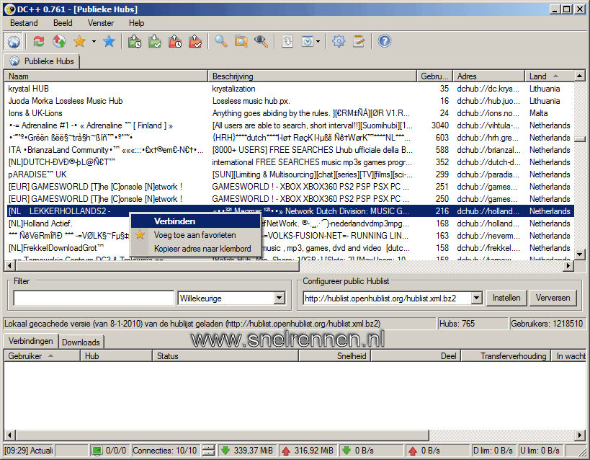This screenshot has height=460, width=590.
Task: Select the Ions & UK-Lions hub row
Action: (289, 113)
